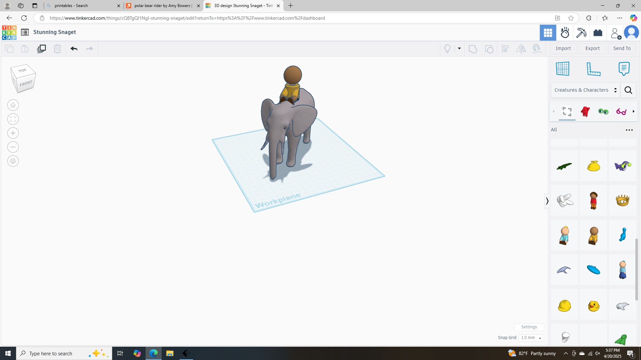Advance the category carousel right arrow
This screenshot has height=360, width=641.
pos(633,111)
